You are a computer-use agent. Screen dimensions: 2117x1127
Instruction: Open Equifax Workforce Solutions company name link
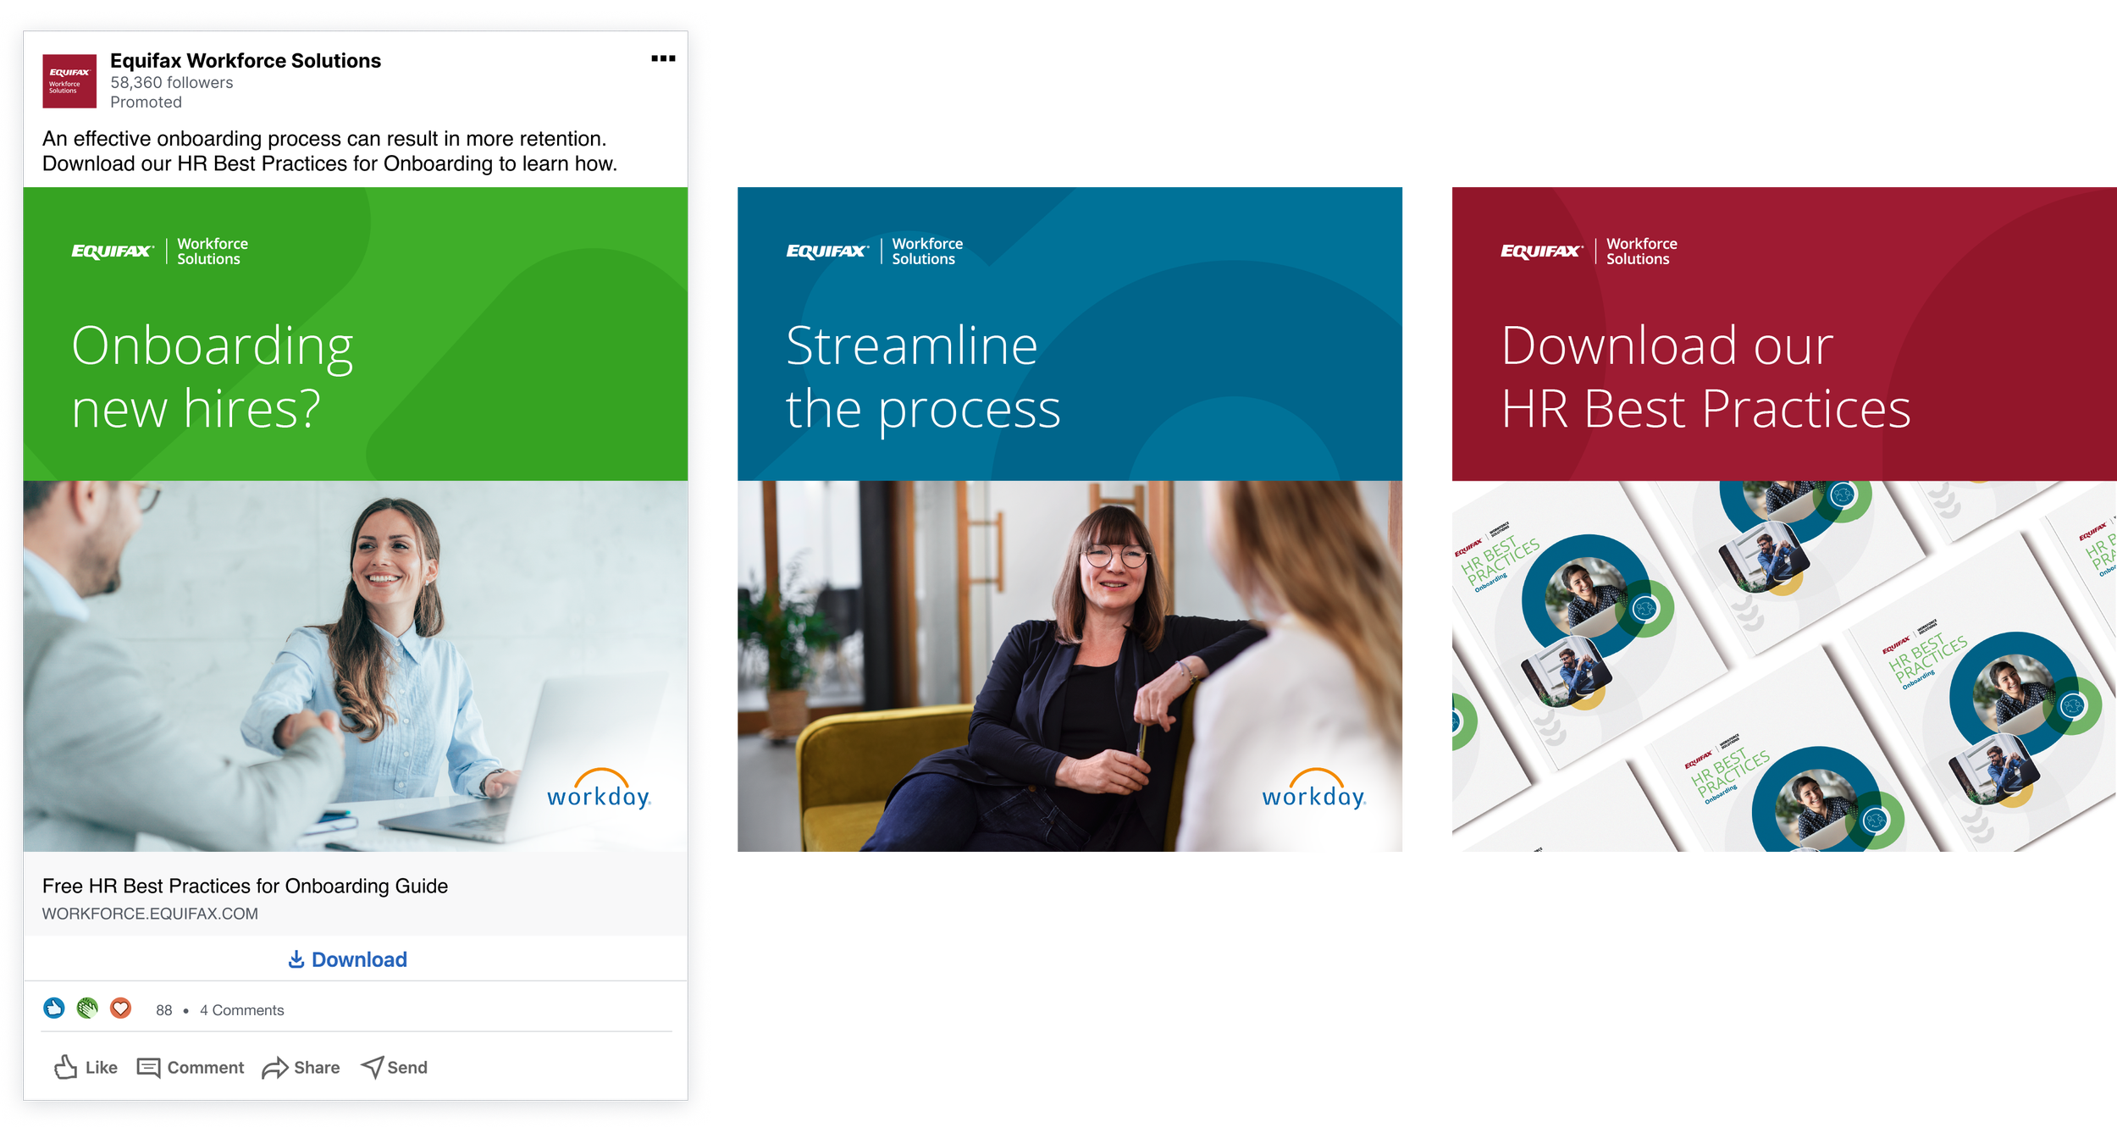[x=246, y=61]
